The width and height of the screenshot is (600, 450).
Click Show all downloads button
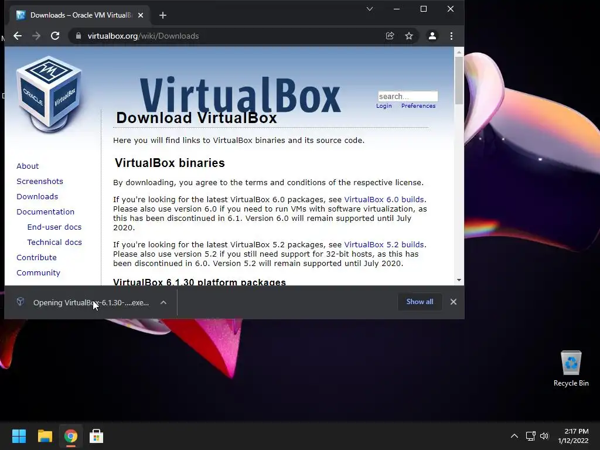(x=420, y=302)
